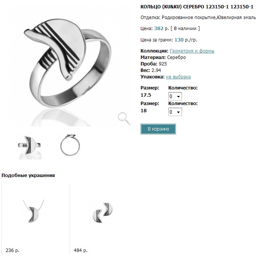Image resolution: width=270 pixels, height=260 pixels.
Task: Open quantity dropdown for size 17.5
Action: click(x=175, y=96)
